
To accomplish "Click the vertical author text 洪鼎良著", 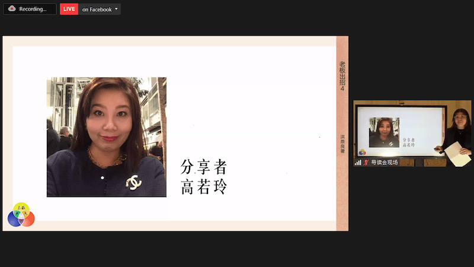I will (x=342, y=143).
